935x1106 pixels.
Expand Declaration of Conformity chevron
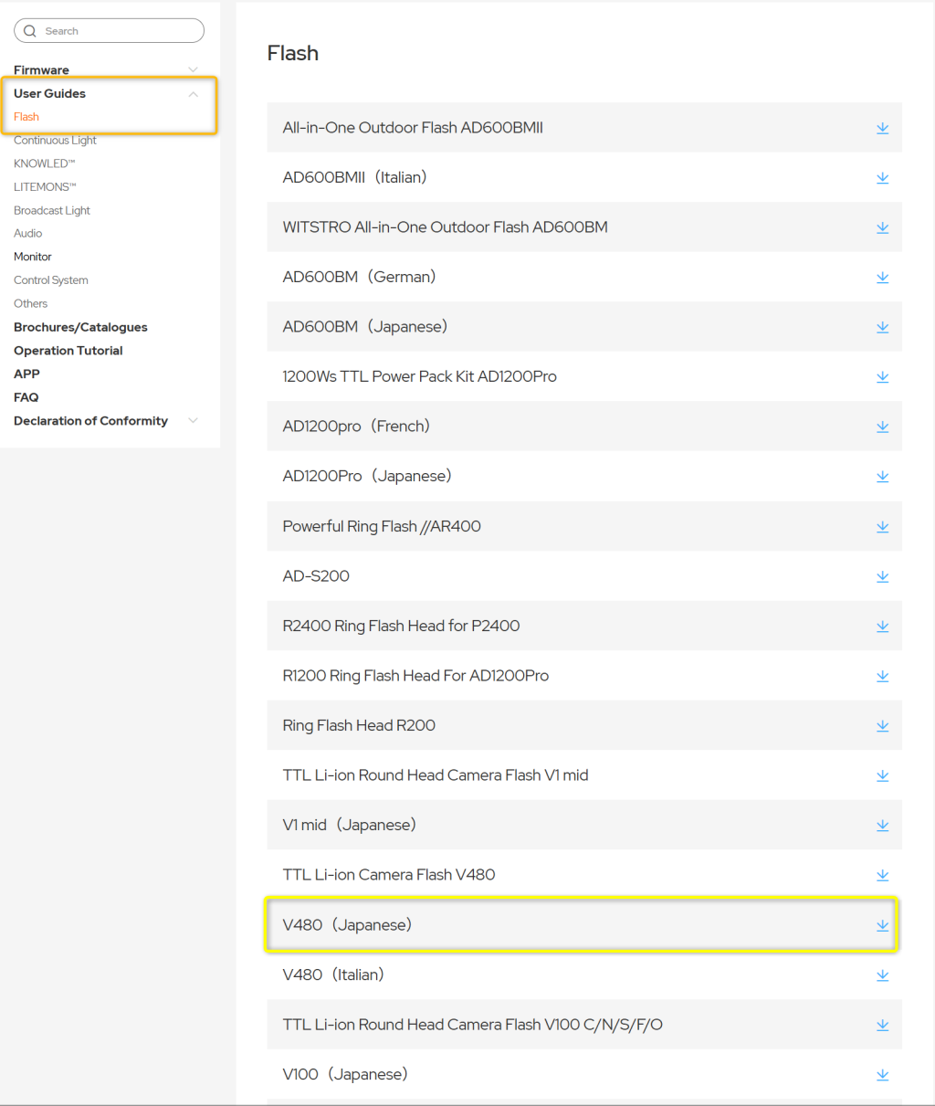coord(193,421)
